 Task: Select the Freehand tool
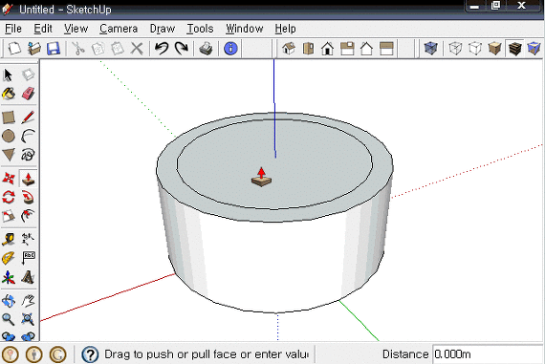pyautogui.click(x=28, y=155)
